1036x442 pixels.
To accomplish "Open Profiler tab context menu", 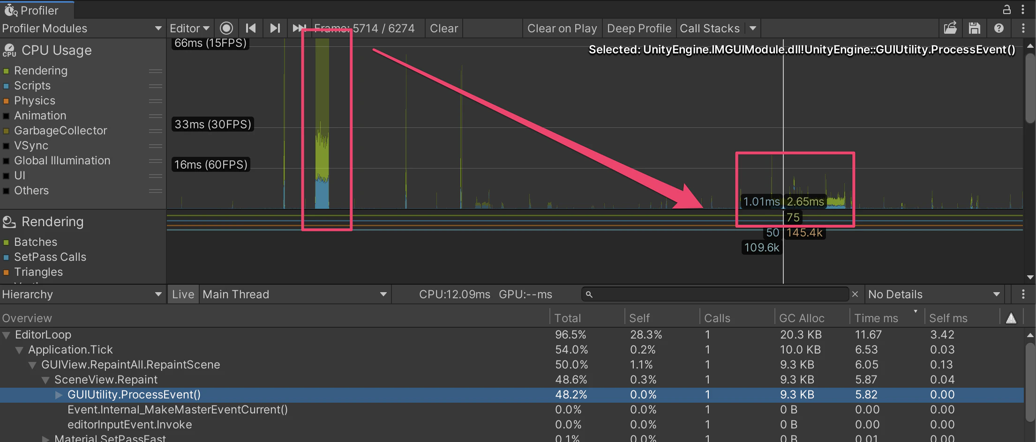I will pyautogui.click(x=1023, y=9).
